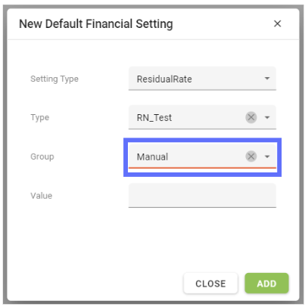This screenshot has width=308, height=307.
Task: Dismiss the dialog using CLOSE button
Action: coord(210,284)
